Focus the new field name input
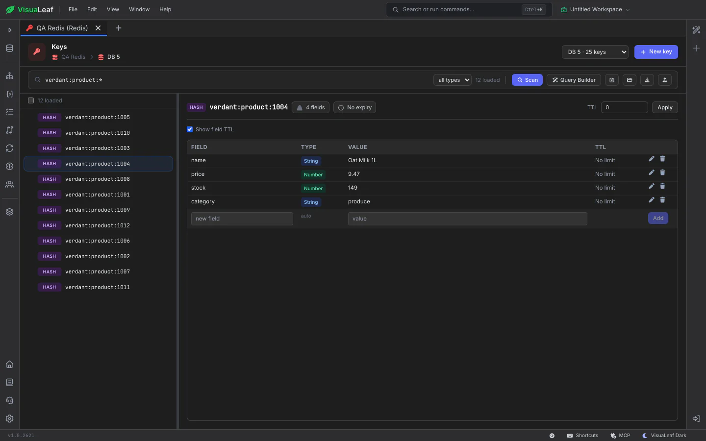 pos(242,219)
